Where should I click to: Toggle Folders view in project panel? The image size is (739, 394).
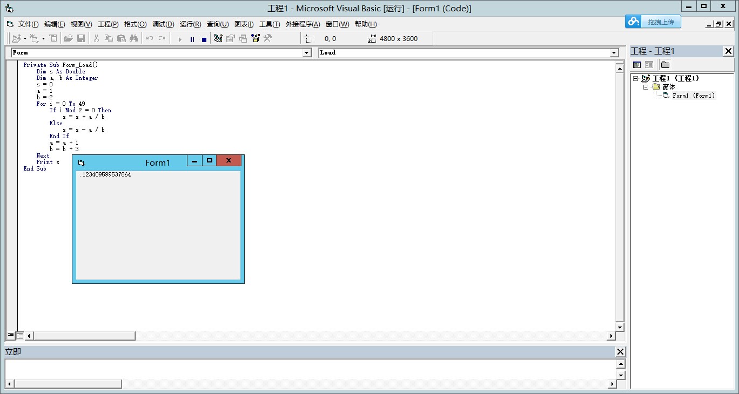tap(665, 65)
